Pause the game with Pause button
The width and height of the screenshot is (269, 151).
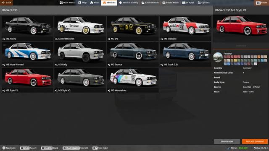(261, 3)
